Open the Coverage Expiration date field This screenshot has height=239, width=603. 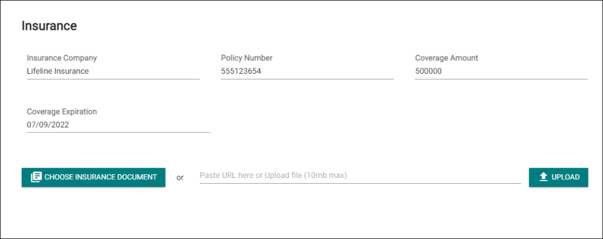(118, 125)
